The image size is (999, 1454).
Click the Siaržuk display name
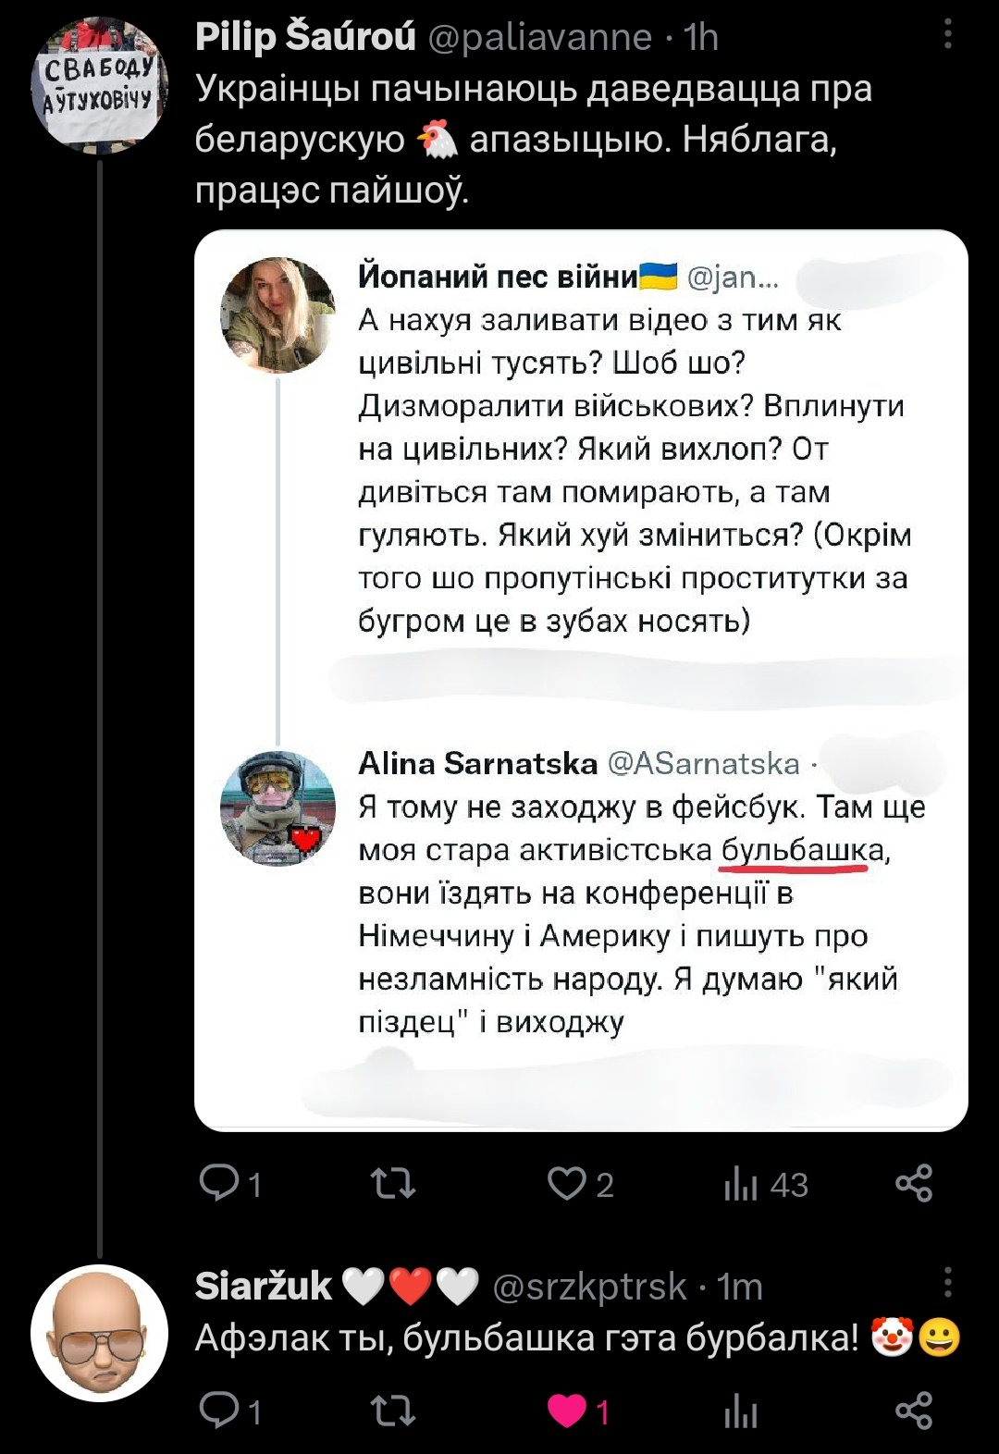(264, 1287)
